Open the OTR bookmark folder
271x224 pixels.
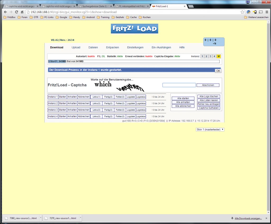coord(34,17)
